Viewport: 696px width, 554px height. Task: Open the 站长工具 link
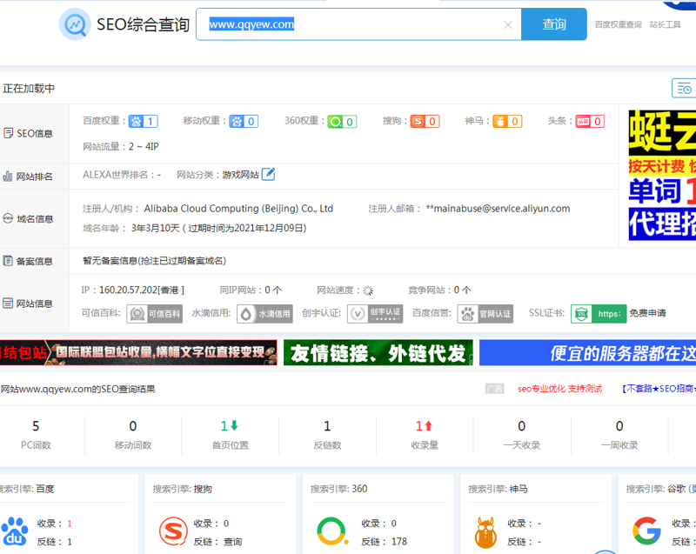(666, 25)
